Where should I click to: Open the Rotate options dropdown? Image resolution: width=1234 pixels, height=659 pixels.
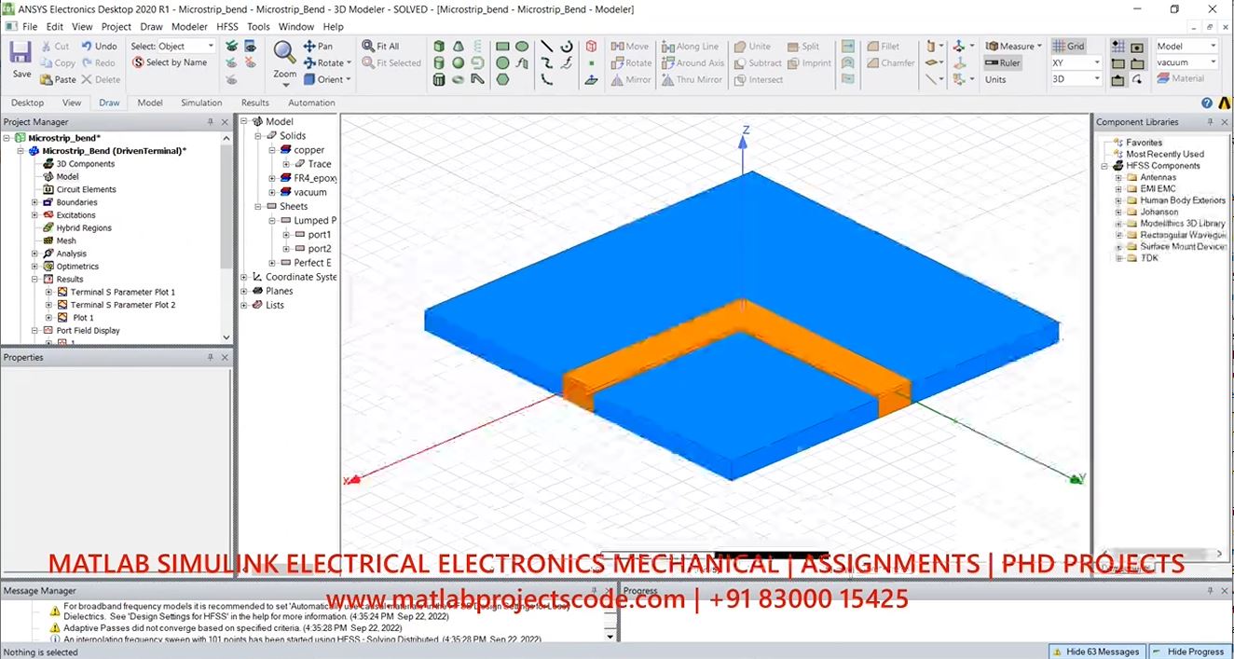[x=350, y=62]
